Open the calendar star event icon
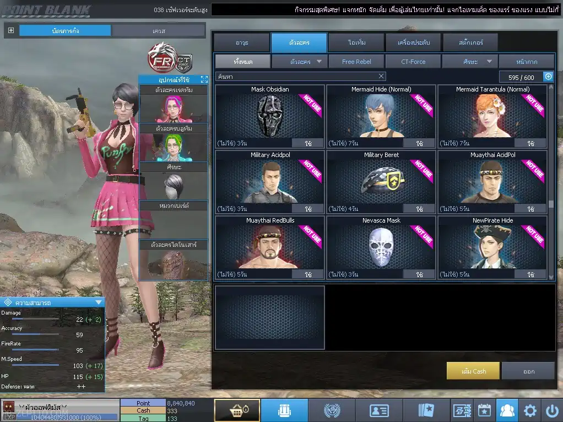 (x=484, y=410)
